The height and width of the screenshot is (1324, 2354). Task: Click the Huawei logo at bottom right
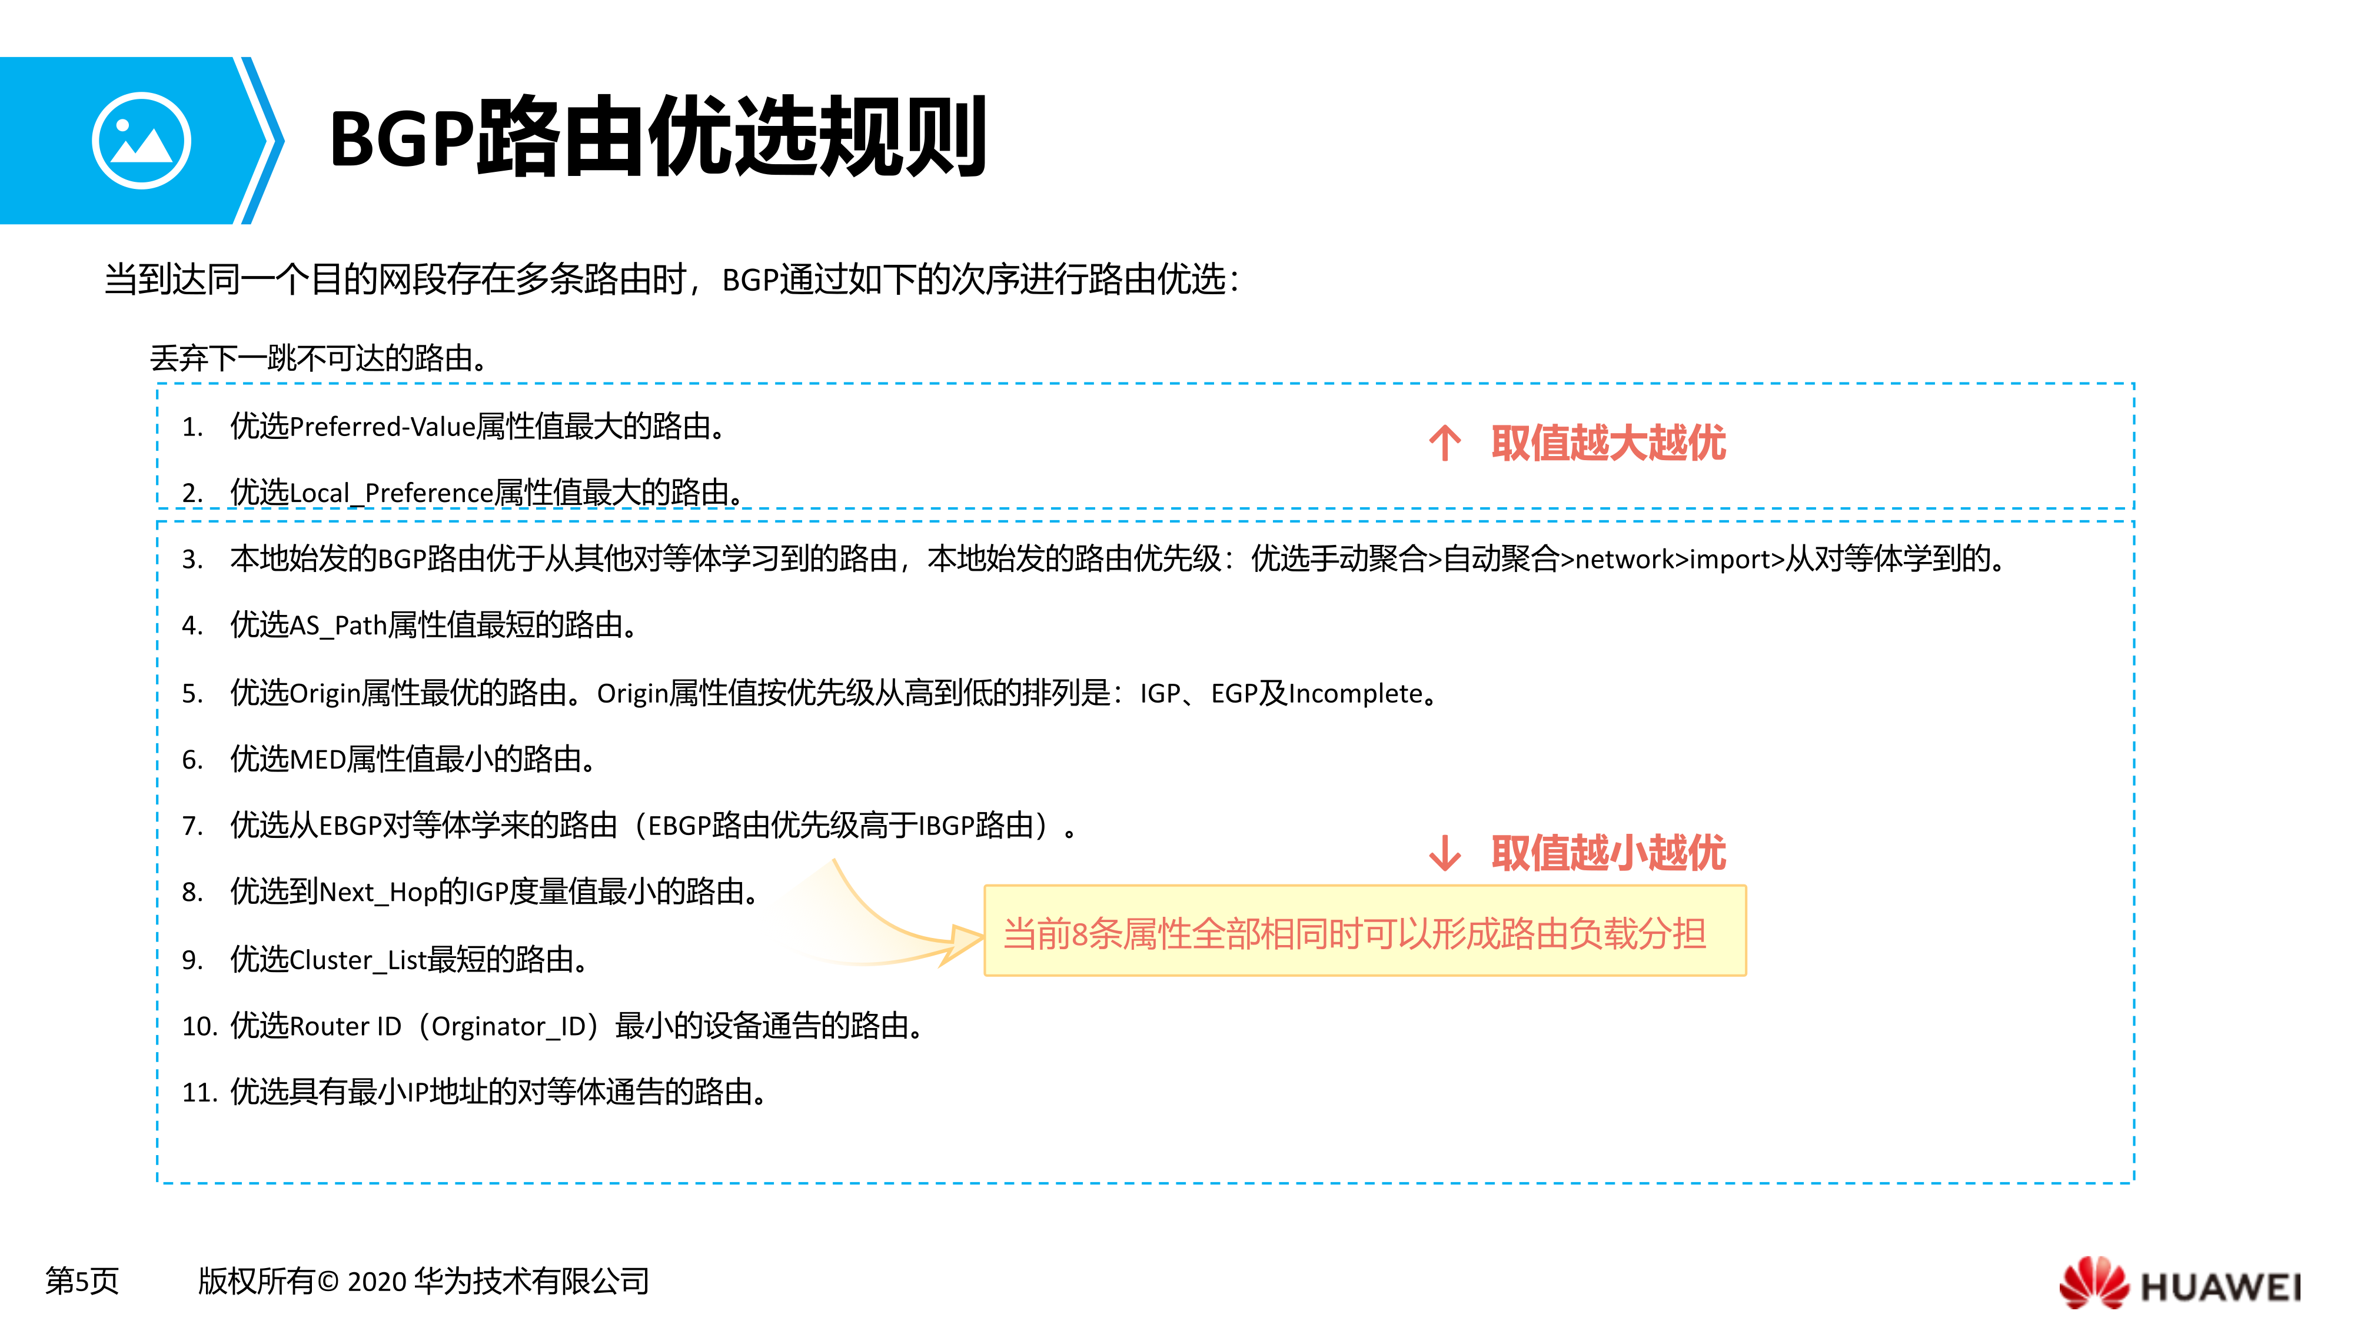coord(2179,1284)
